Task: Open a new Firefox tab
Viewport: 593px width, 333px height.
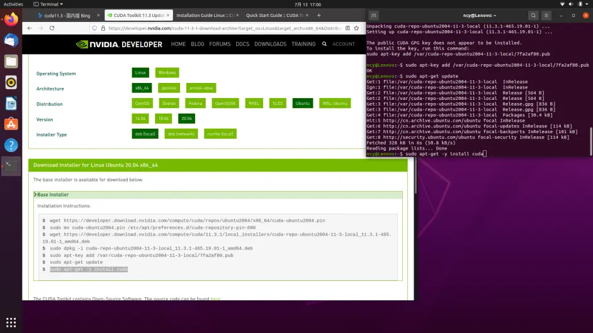Action: 319,16
